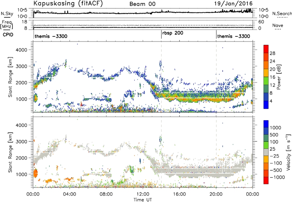The height and width of the screenshot is (202, 292).
Task: Click the red bottom segment of Velocity color bar
Action: (266, 180)
